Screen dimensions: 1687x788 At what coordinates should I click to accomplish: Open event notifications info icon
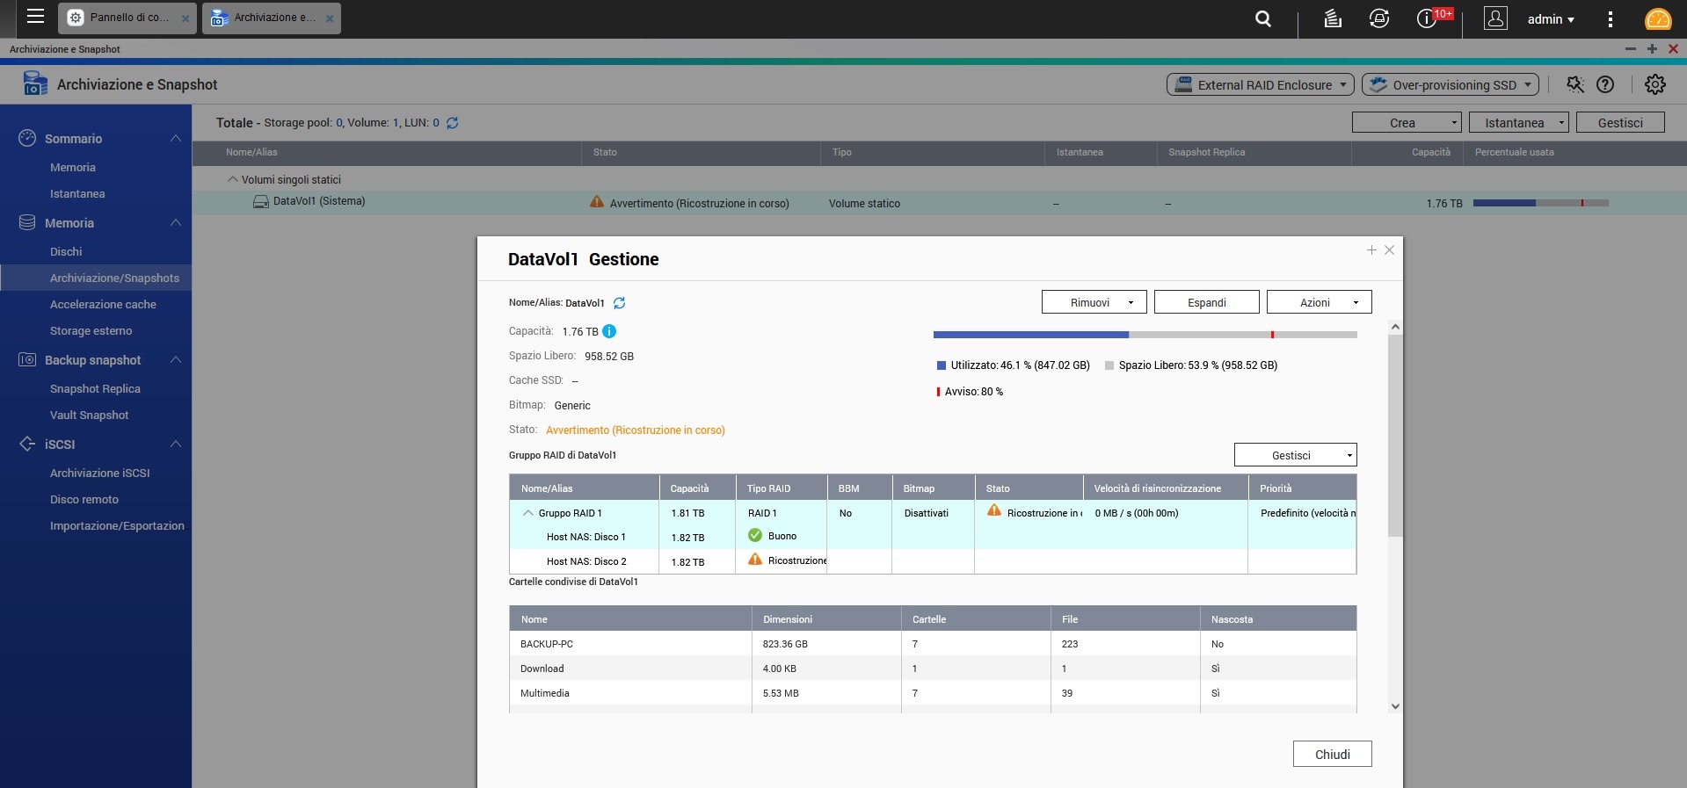click(x=1427, y=18)
